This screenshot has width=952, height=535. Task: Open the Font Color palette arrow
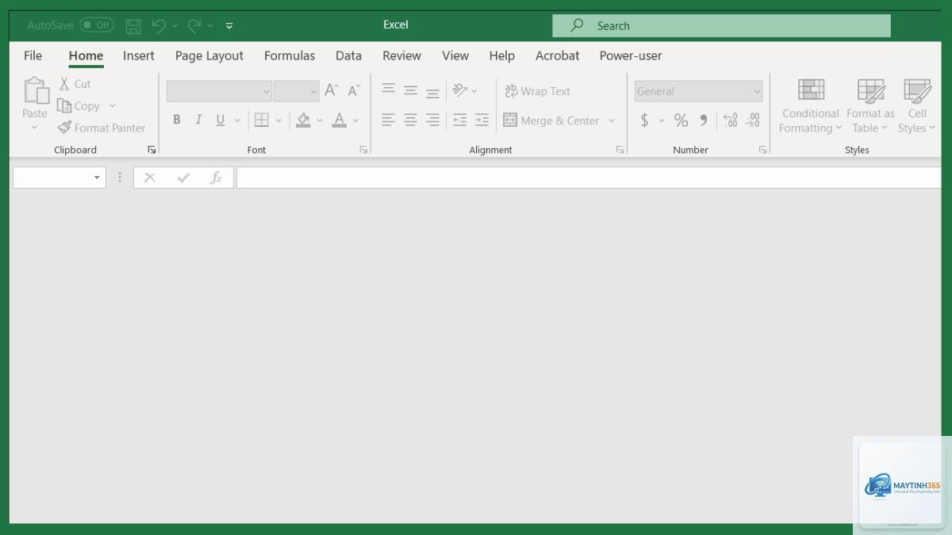pos(355,120)
